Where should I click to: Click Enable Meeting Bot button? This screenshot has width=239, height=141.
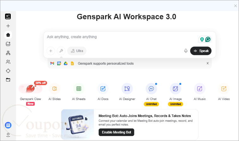tap(116, 132)
